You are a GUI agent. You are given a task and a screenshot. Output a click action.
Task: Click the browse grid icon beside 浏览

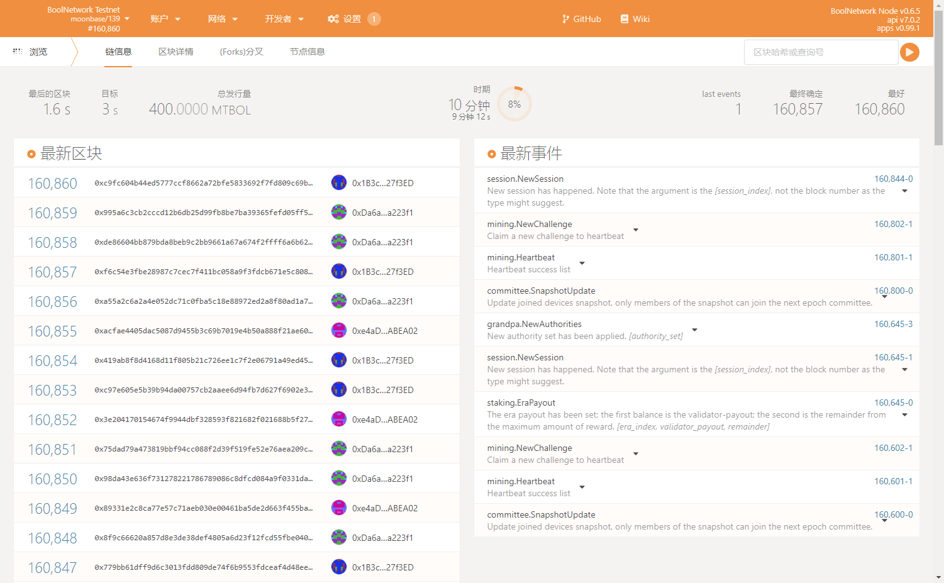[x=18, y=52]
